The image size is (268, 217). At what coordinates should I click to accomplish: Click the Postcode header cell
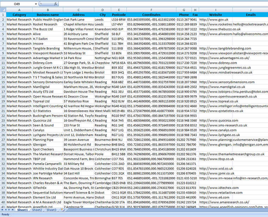(x=119, y=15)
